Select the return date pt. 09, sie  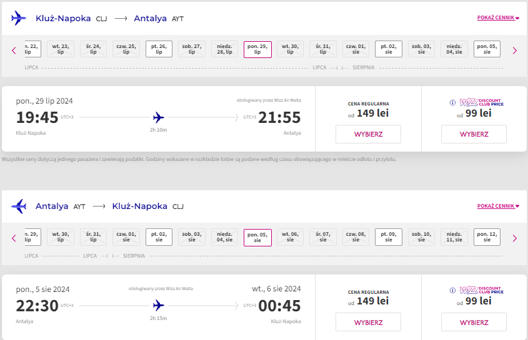pos(389,237)
